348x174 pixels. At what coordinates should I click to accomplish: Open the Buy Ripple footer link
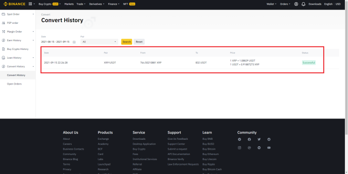click(x=209, y=164)
